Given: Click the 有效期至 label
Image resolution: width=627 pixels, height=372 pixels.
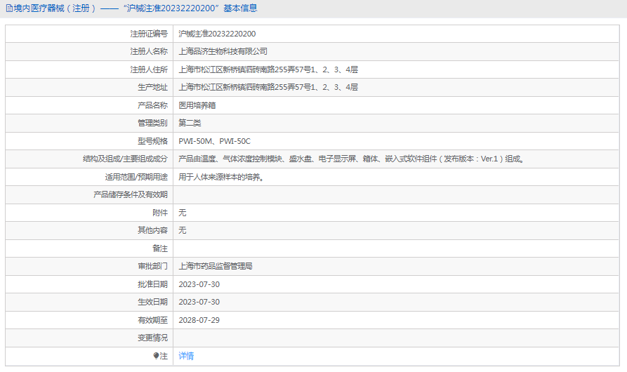Looking at the screenshot, I should 152,320.
